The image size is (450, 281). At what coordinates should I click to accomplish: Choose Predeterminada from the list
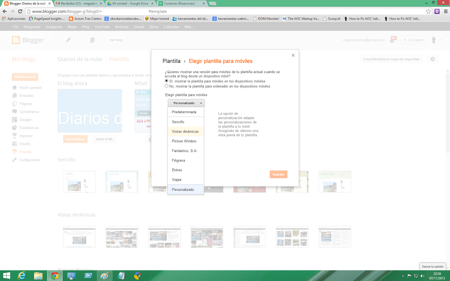click(186, 112)
